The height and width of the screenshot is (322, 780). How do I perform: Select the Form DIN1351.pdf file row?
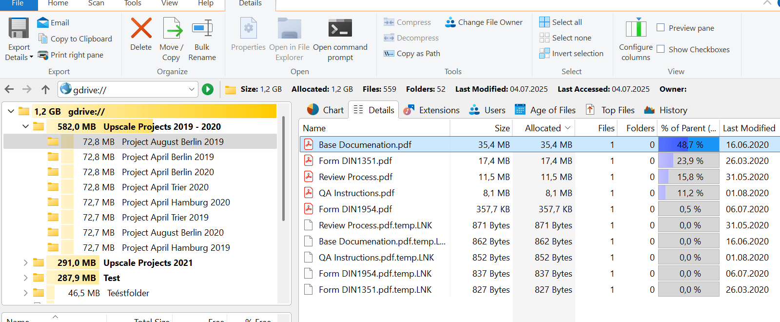pyautogui.click(x=355, y=161)
